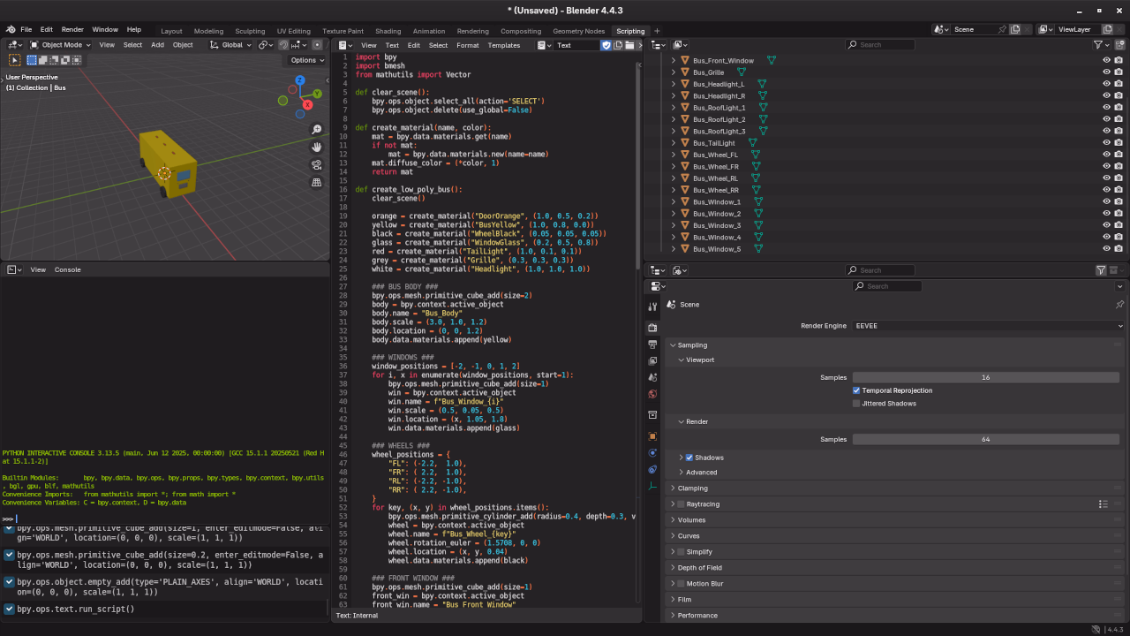
Task: Enable the Motion Blur checkbox
Action: 681,584
